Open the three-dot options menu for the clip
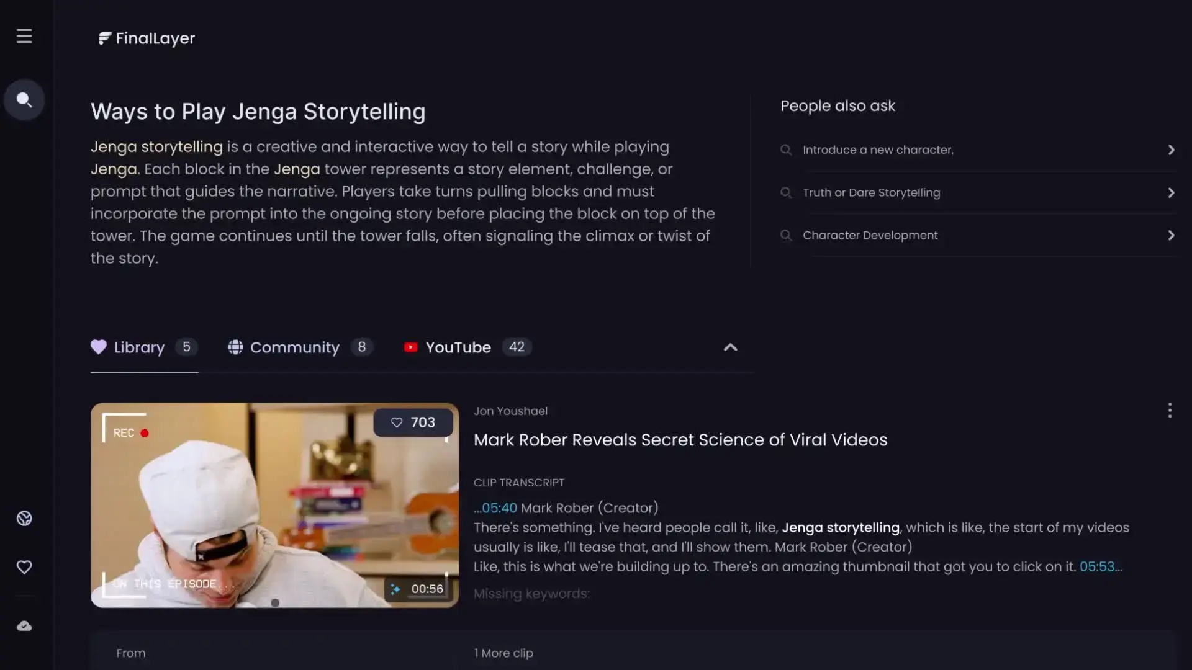Viewport: 1192px width, 670px height. [x=1170, y=410]
